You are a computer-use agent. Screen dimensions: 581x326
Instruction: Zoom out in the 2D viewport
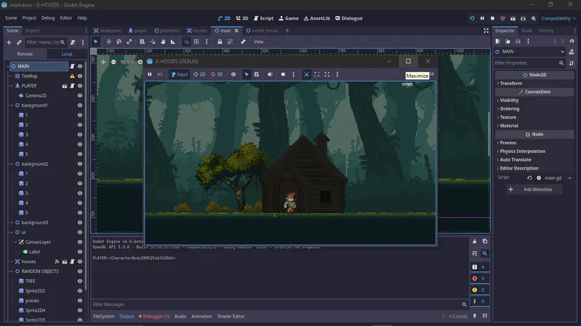[114, 62]
